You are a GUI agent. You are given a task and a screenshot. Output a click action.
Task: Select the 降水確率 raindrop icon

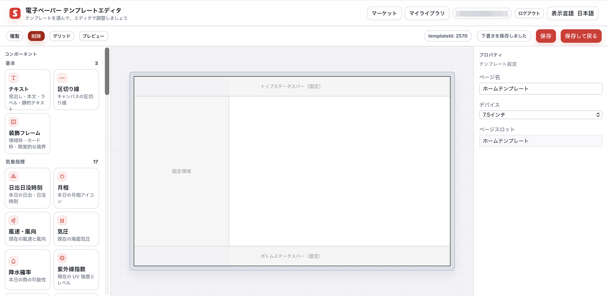[x=13, y=261]
